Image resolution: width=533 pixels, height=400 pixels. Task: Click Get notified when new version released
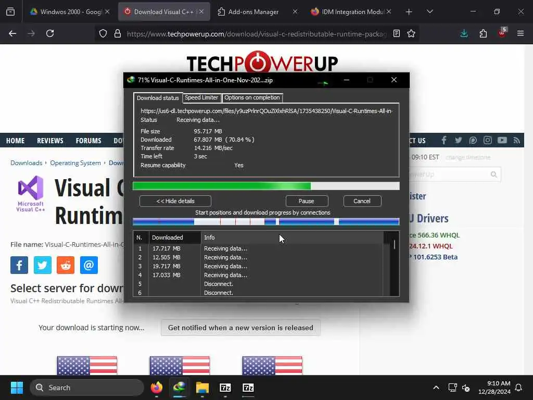(240, 328)
